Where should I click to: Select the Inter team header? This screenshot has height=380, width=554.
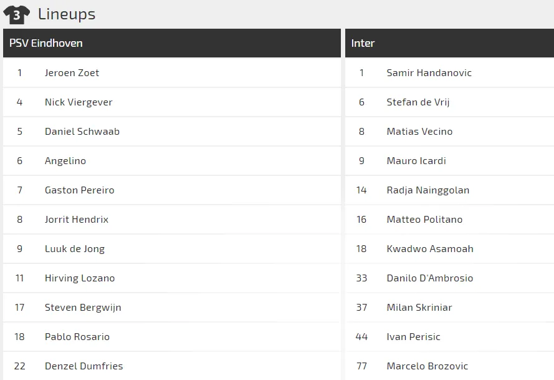[363, 43]
